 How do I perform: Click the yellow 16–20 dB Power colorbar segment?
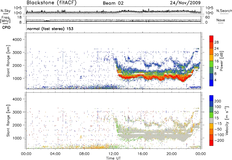coord(211,58)
